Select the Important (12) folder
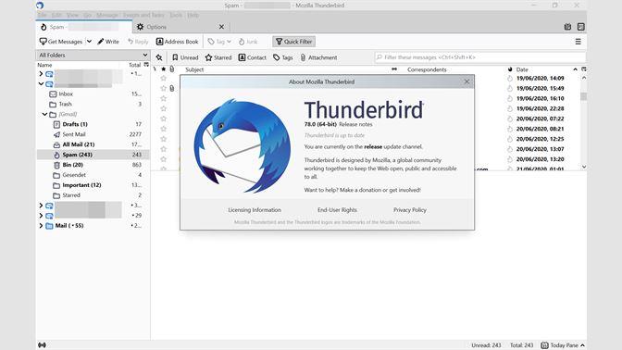Screen dimensions: 622x350 click(81, 185)
